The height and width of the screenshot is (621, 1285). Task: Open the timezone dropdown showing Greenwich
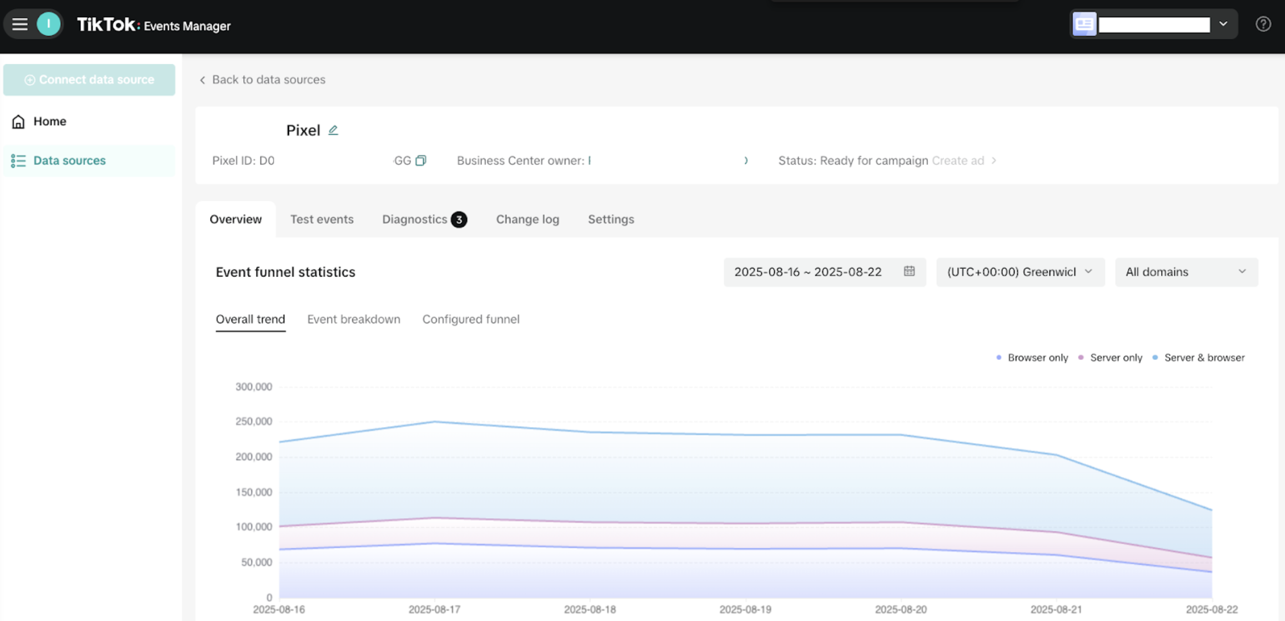pyautogui.click(x=1020, y=272)
